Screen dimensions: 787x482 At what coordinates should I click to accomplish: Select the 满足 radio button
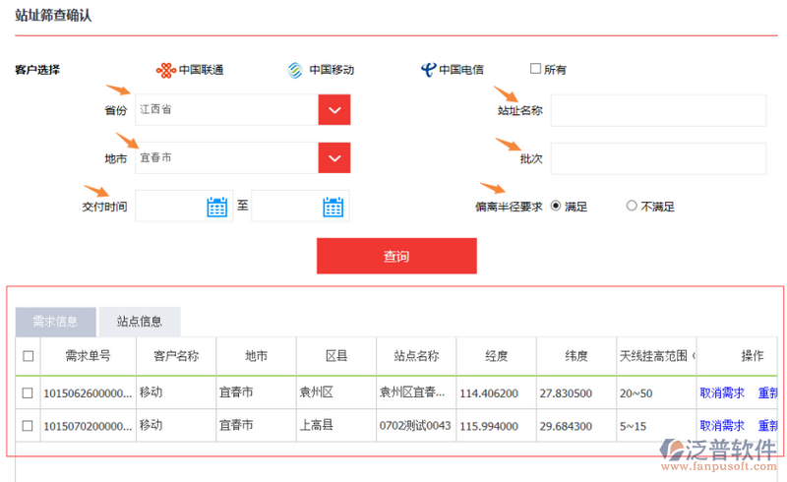[x=556, y=206]
